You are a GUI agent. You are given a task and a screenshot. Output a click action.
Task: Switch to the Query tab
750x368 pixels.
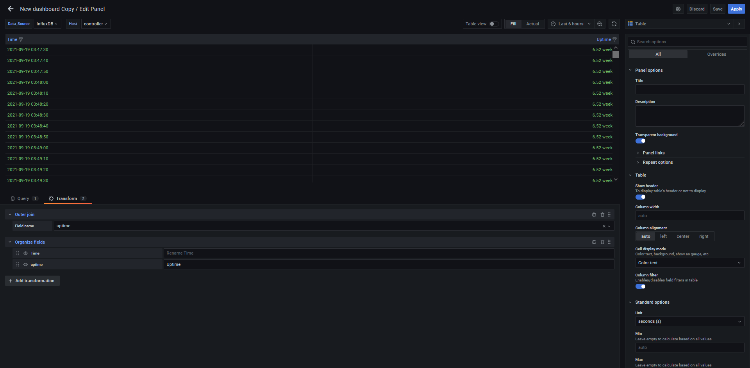[24, 198]
